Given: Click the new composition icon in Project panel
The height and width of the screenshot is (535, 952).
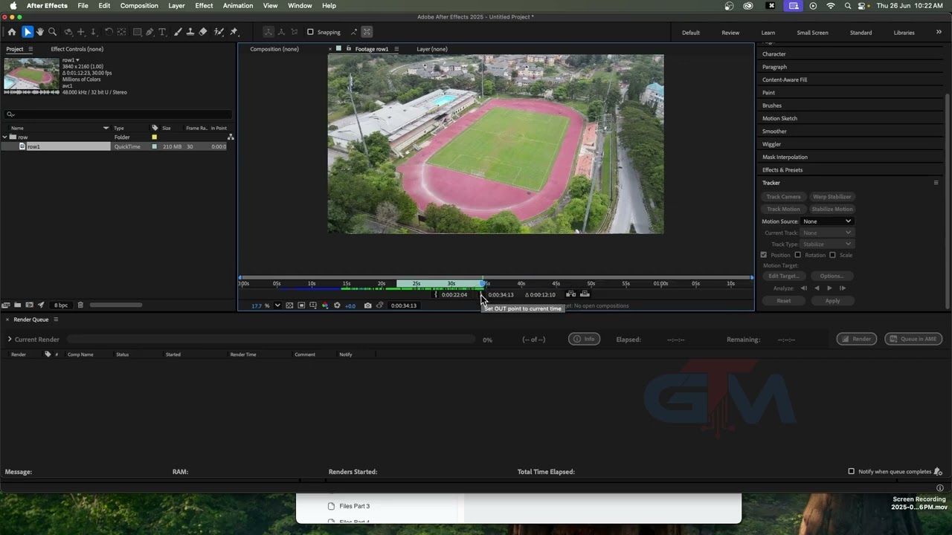Looking at the screenshot, I should (29, 305).
